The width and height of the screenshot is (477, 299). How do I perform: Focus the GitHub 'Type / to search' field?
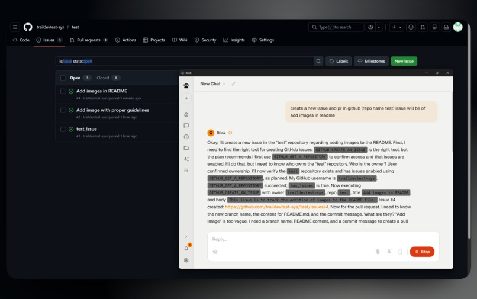[336, 27]
